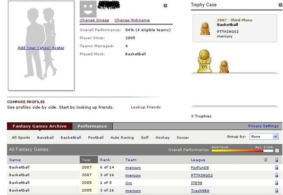The width and height of the screenshot is (283, 195).
Task: Click the 'Player Since' value 2005
Action: (x=130, y=38)
